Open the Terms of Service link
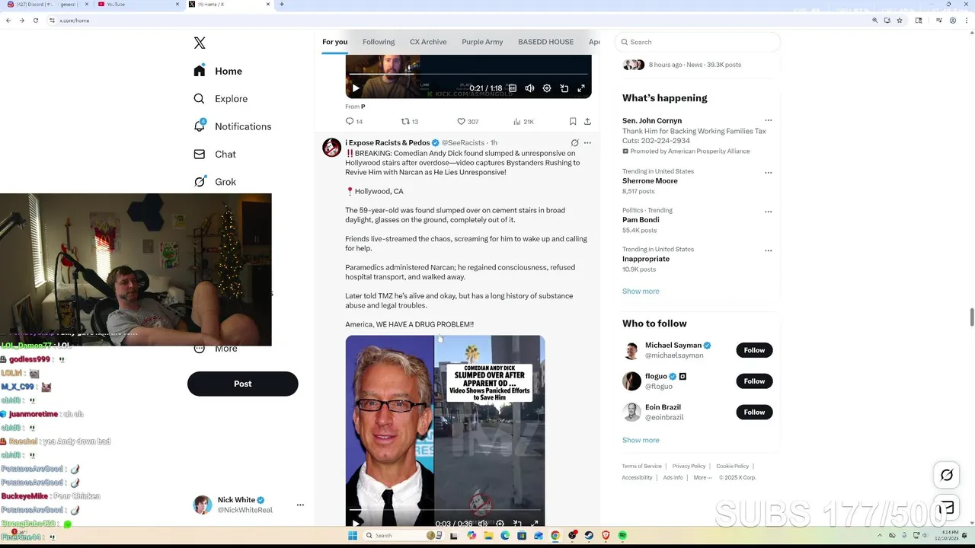The image size is (975, 548). tap(641, 466)
